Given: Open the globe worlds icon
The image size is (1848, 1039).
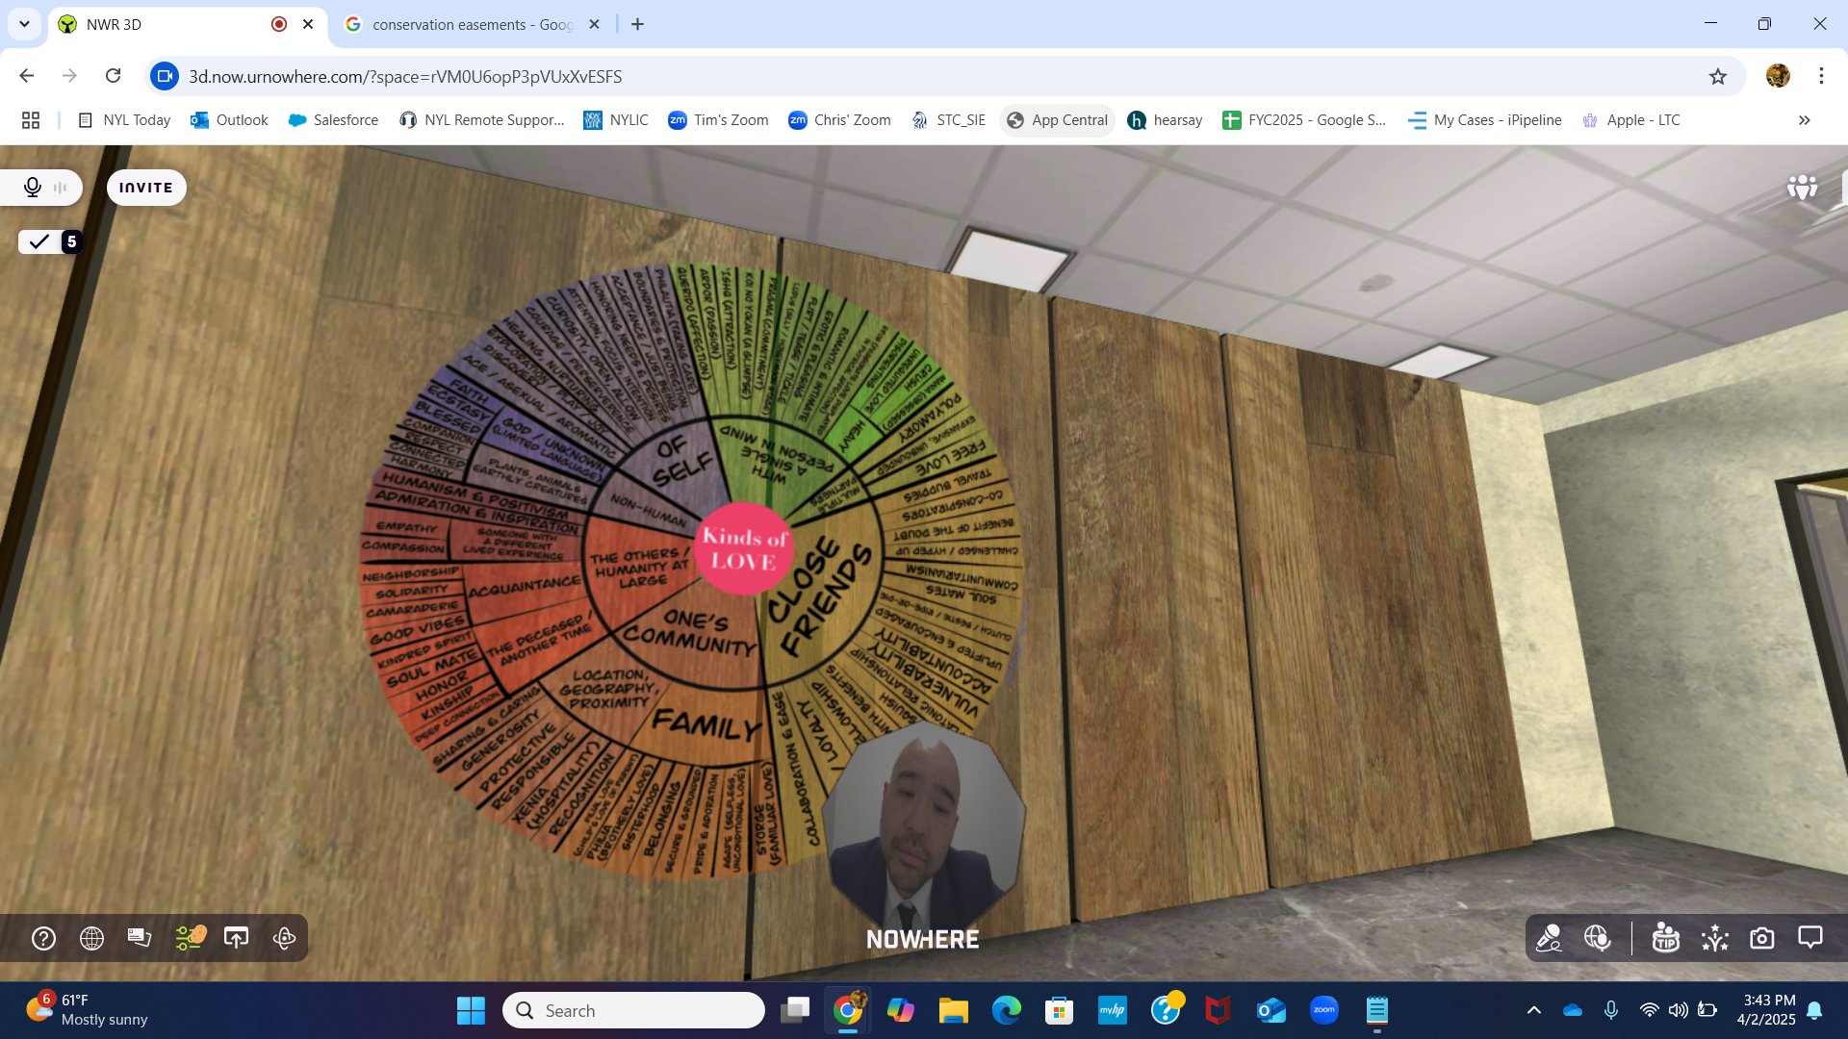Looking at the screenshot, I should [x=91, y=938].
